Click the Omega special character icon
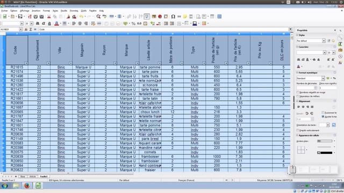This screenshot has width=344, height=193. 173,17
